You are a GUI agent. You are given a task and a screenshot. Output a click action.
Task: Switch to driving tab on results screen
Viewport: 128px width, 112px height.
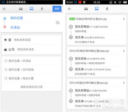(86, 9)
